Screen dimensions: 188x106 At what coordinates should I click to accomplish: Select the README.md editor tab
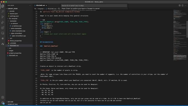pos(41,5)
